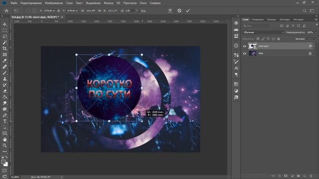Viewport: 319px width, 179px height.
Task: Open the blend mode «Обычные» dropdown
Action: [263, 32]
